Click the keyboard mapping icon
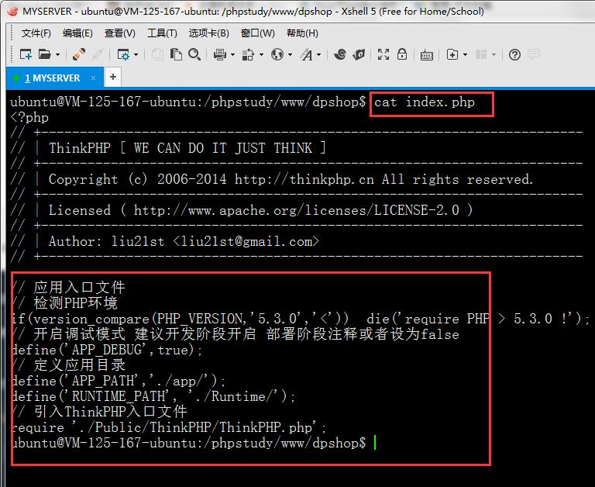This screenshot has width=595, height=487. pyautogui.click(x=427, y=55)
